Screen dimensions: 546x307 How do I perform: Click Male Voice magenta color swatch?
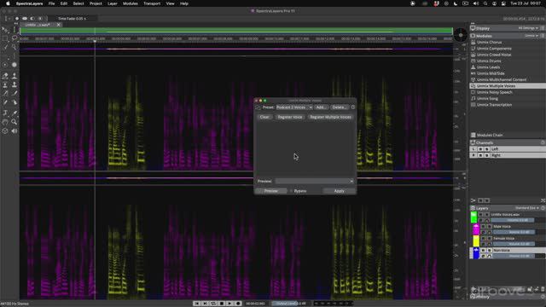(x=476, y=229)
